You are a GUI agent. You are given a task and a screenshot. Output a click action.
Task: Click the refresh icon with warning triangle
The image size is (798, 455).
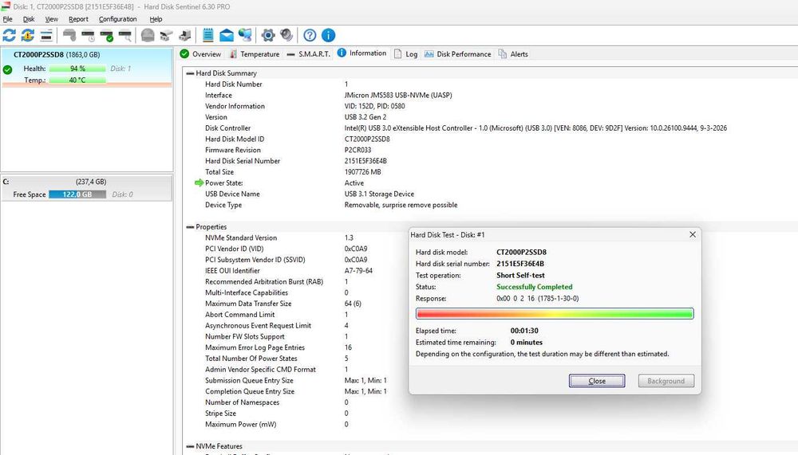pos(27,35)
